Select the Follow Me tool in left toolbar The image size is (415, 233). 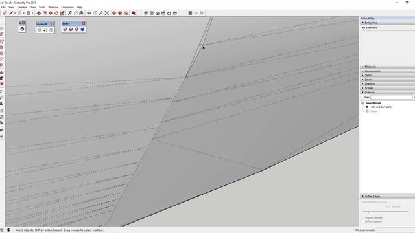1,78
